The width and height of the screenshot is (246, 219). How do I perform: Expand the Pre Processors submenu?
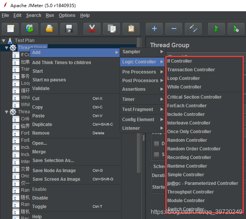(142, 72)
